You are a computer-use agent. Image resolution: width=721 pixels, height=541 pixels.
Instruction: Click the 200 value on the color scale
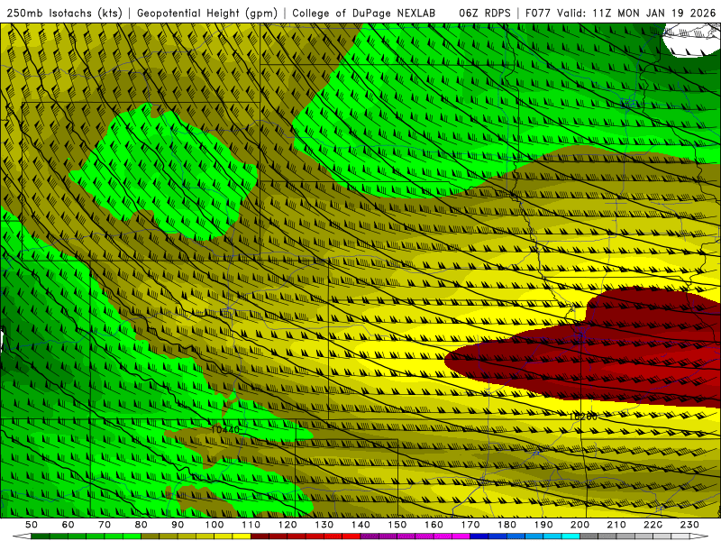click(x=580, y=525)
